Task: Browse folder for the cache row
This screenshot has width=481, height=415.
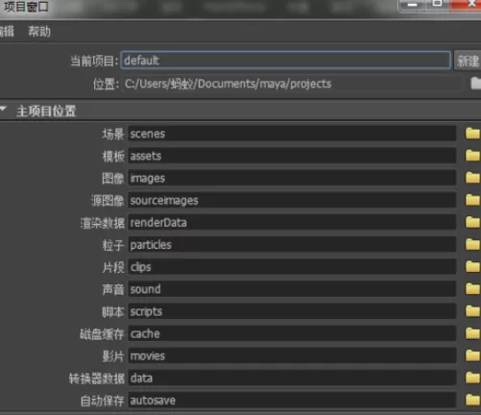Action: point(472,333)
